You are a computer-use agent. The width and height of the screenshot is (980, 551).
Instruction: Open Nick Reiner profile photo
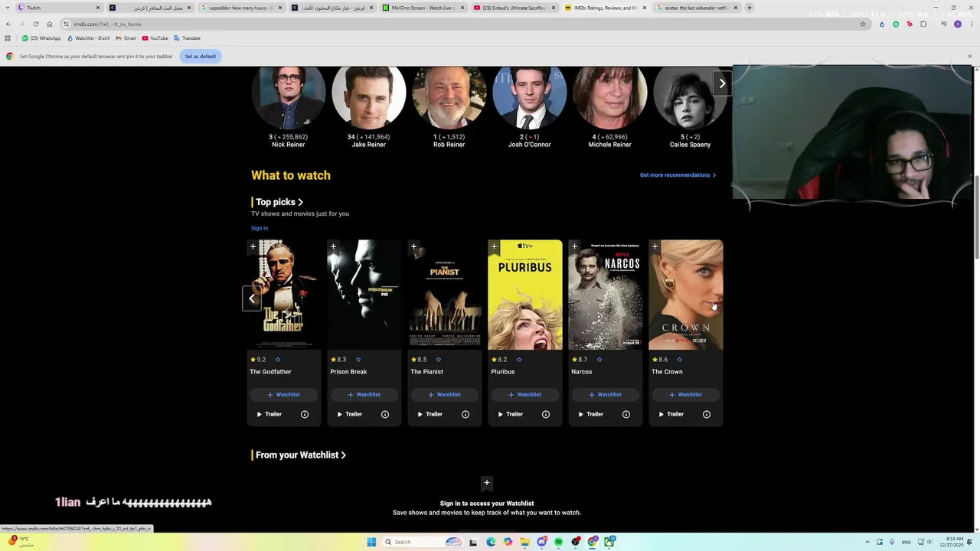(x=289, y=96)
